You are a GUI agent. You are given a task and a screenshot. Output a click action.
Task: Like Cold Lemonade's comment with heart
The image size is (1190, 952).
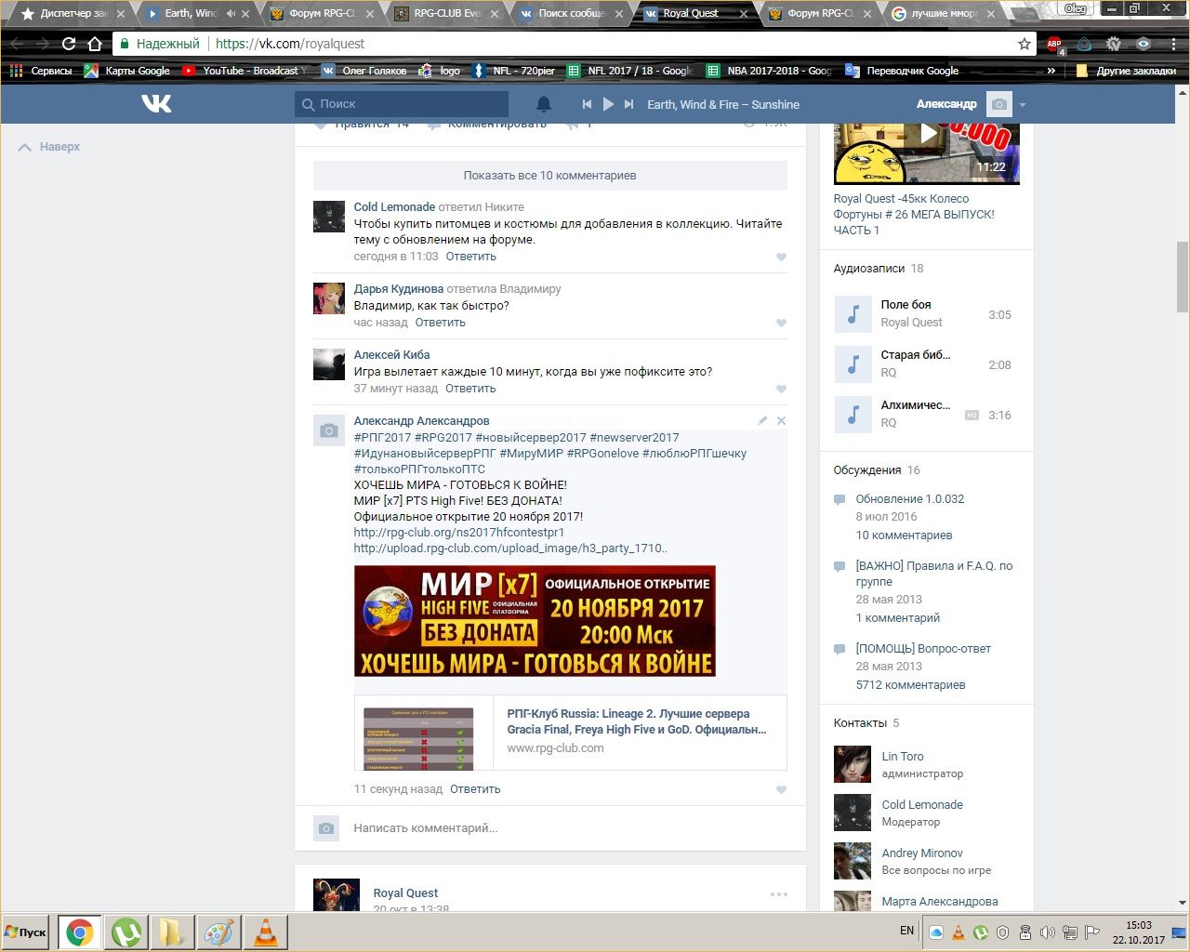[781, 258]
